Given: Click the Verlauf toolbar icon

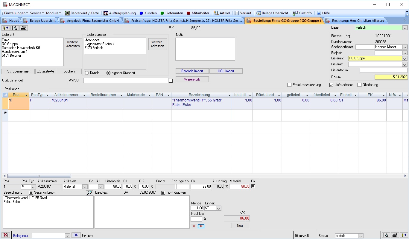Looking at the screenshot, I should tap(237, 13).
